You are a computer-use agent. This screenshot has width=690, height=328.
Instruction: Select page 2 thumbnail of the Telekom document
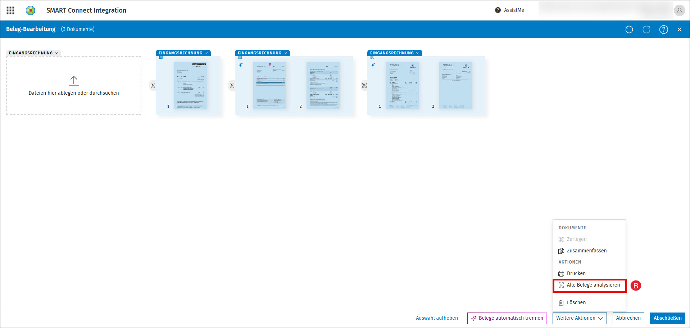323,85
